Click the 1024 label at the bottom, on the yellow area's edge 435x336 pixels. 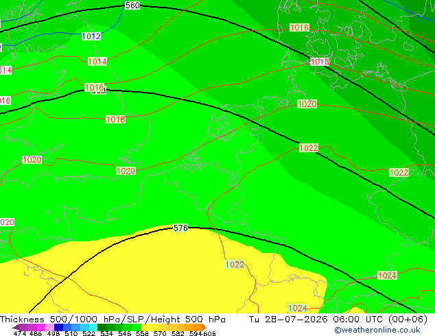pyautogui.click(x=297, y=308)
